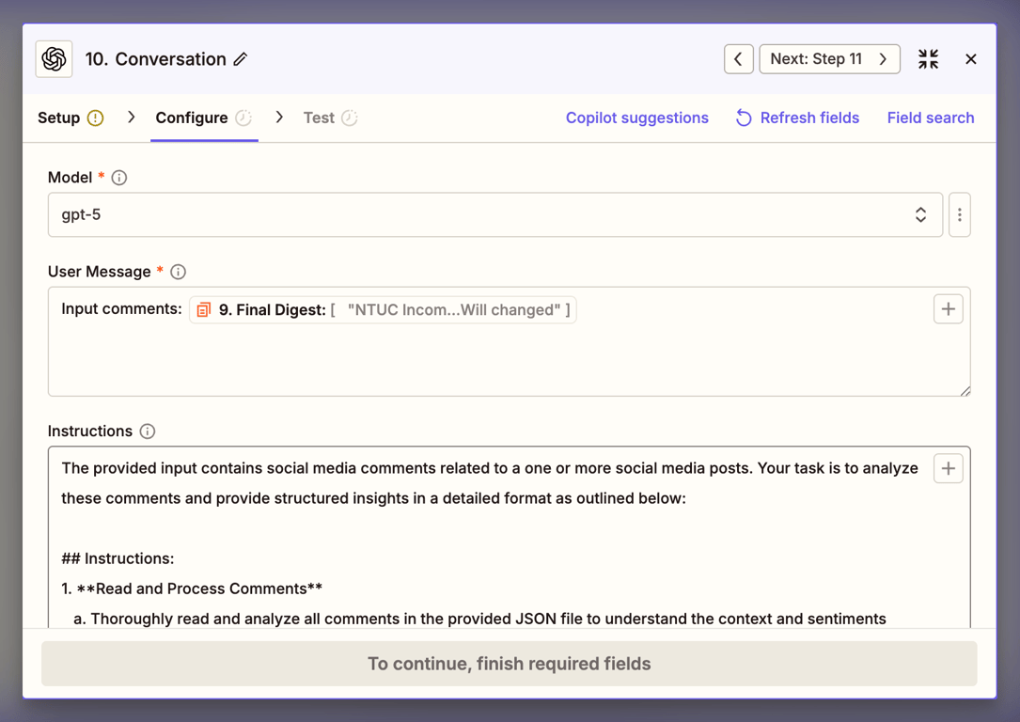
Task: Open the three-dot menu beside Model
Action: coord(959,215)
